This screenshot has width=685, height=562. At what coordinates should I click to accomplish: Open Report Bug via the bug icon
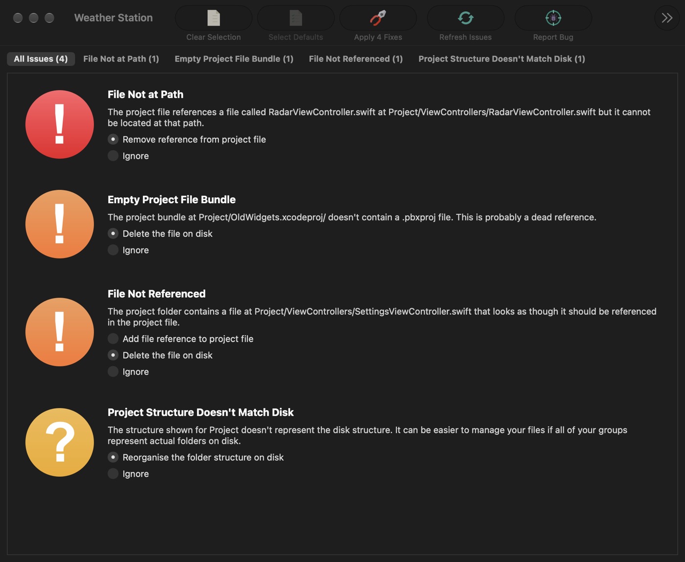pyautogui.click(x=553, y=18)
